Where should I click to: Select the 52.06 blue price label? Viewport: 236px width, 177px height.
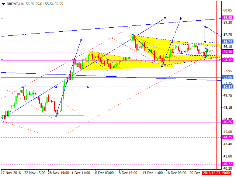pos(228,77)
